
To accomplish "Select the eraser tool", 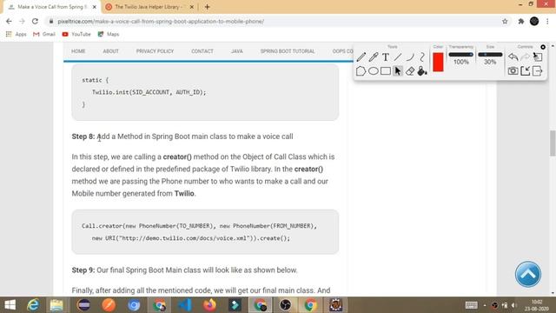I will point(410,71).
